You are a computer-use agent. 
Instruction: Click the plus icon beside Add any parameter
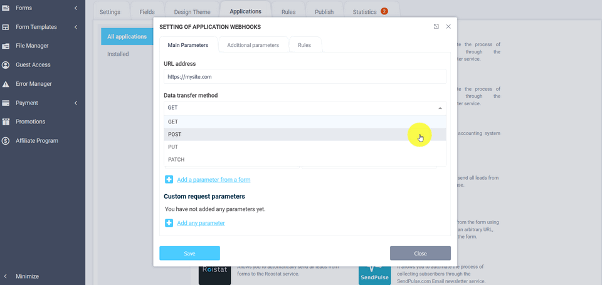pos(169,223)
